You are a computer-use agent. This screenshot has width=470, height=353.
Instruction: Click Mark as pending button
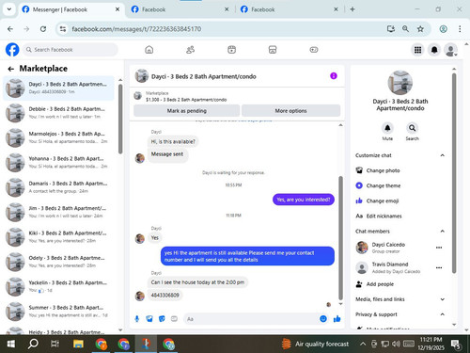pyautogui.click(x=187, y=111)
